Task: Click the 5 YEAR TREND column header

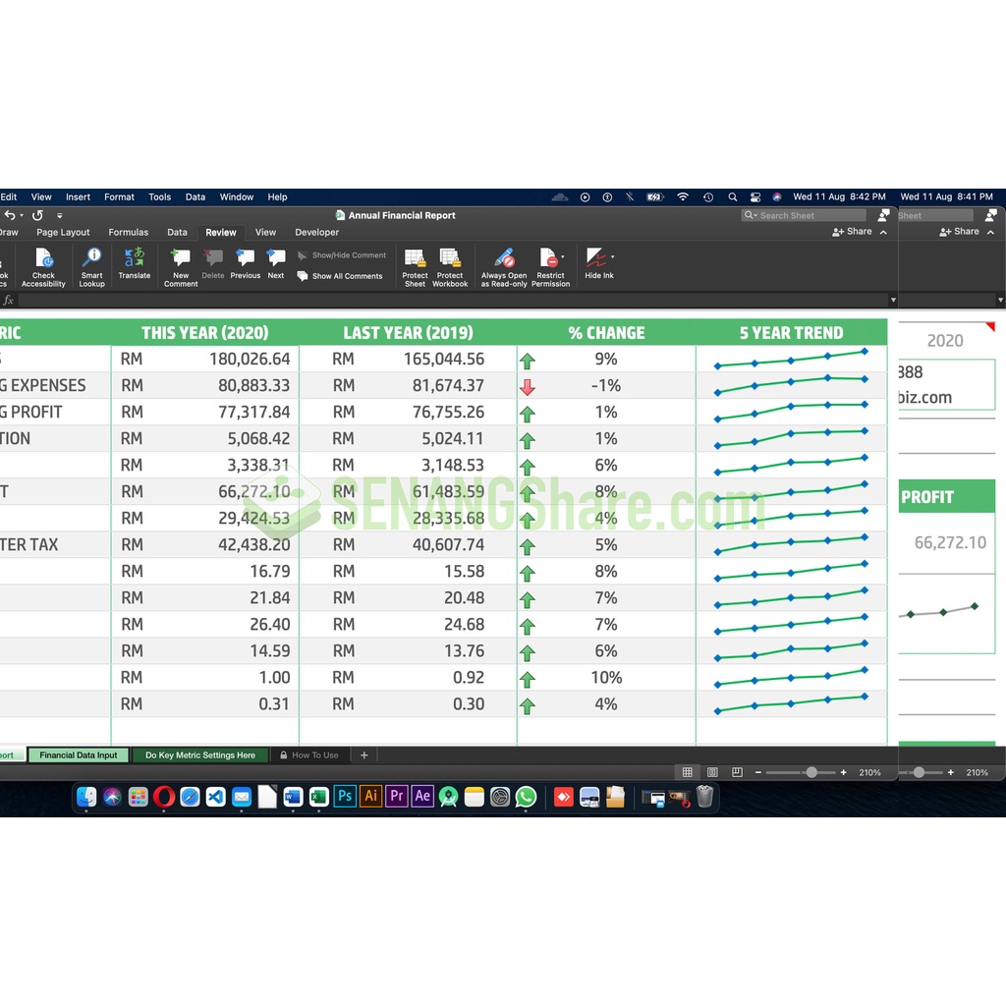Action: 791,332
